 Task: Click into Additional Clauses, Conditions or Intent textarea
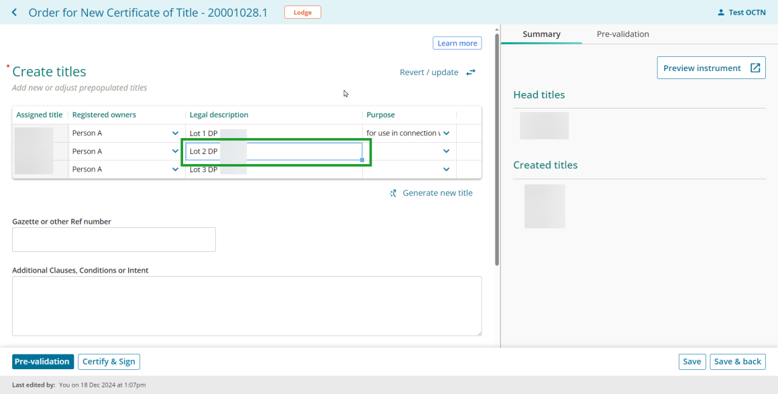[247, 306]
